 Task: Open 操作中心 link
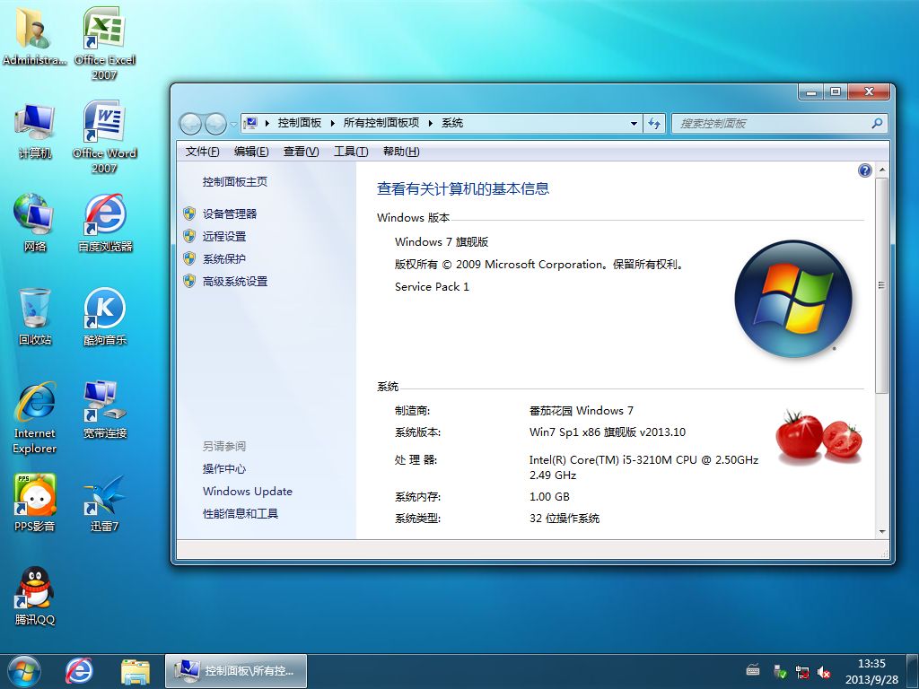(x=224, y=468)
